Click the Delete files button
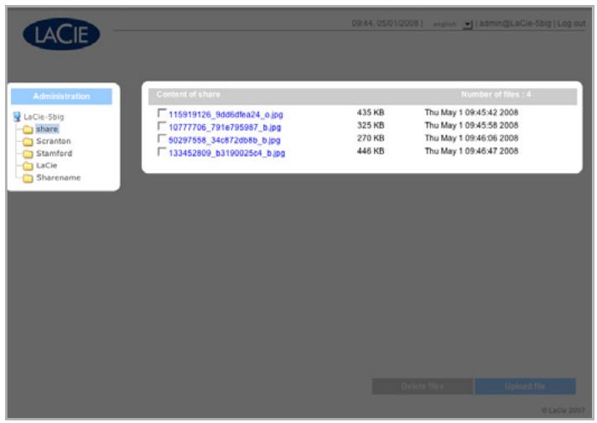 423,386
